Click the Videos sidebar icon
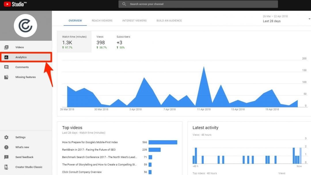This screenshot has height=175, width=311. pyautogui.click(x=6, y=47)
